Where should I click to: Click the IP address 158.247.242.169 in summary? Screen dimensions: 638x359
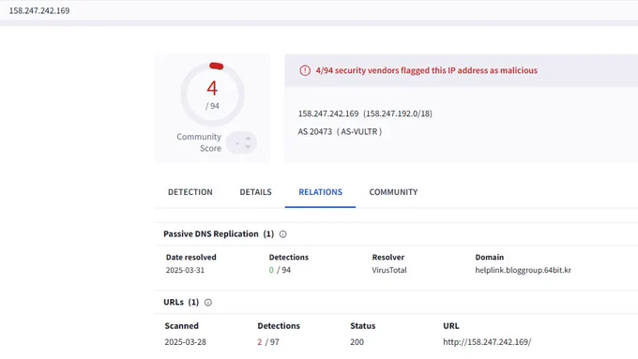point(328,113)
